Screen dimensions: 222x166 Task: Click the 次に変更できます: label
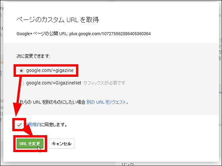[x=33, y=56]
